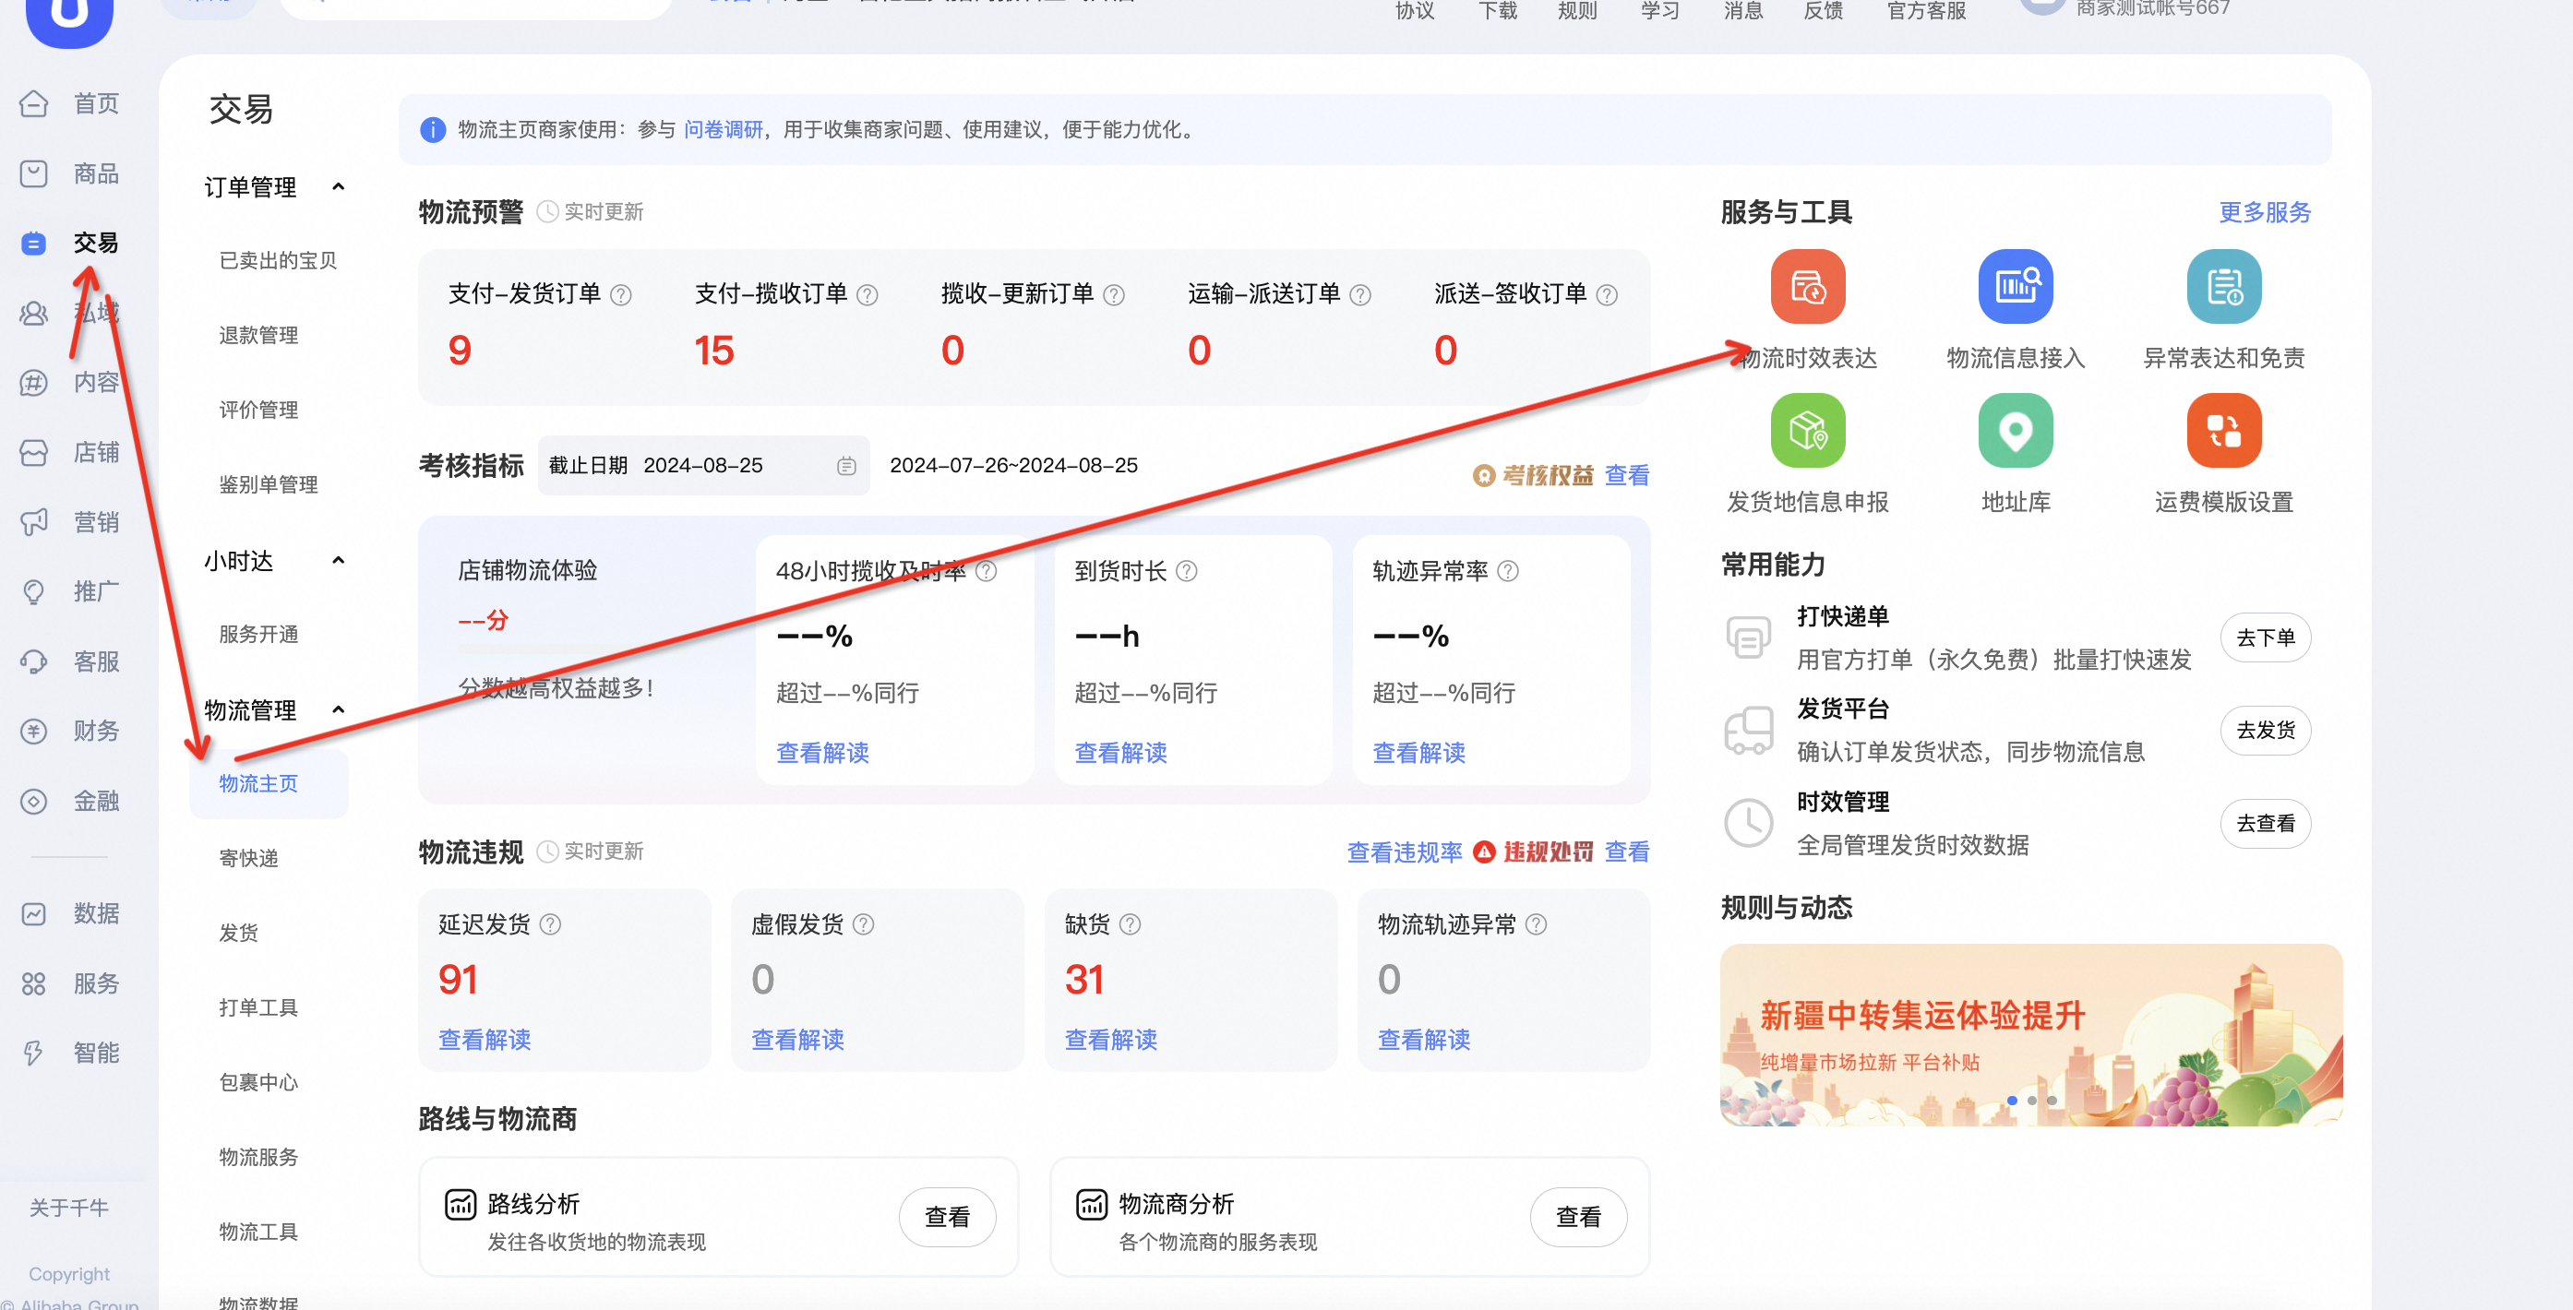The width and height of the screenshot is (2573, 1310).
Task: Open the 新疆中转集运体验提升 banner
Action: click(x=2029, y=1035)
